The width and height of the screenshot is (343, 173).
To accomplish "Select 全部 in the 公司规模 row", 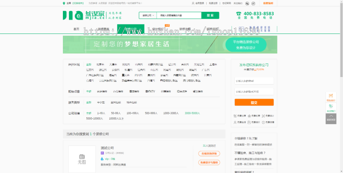I will click(x=88, y=113).
